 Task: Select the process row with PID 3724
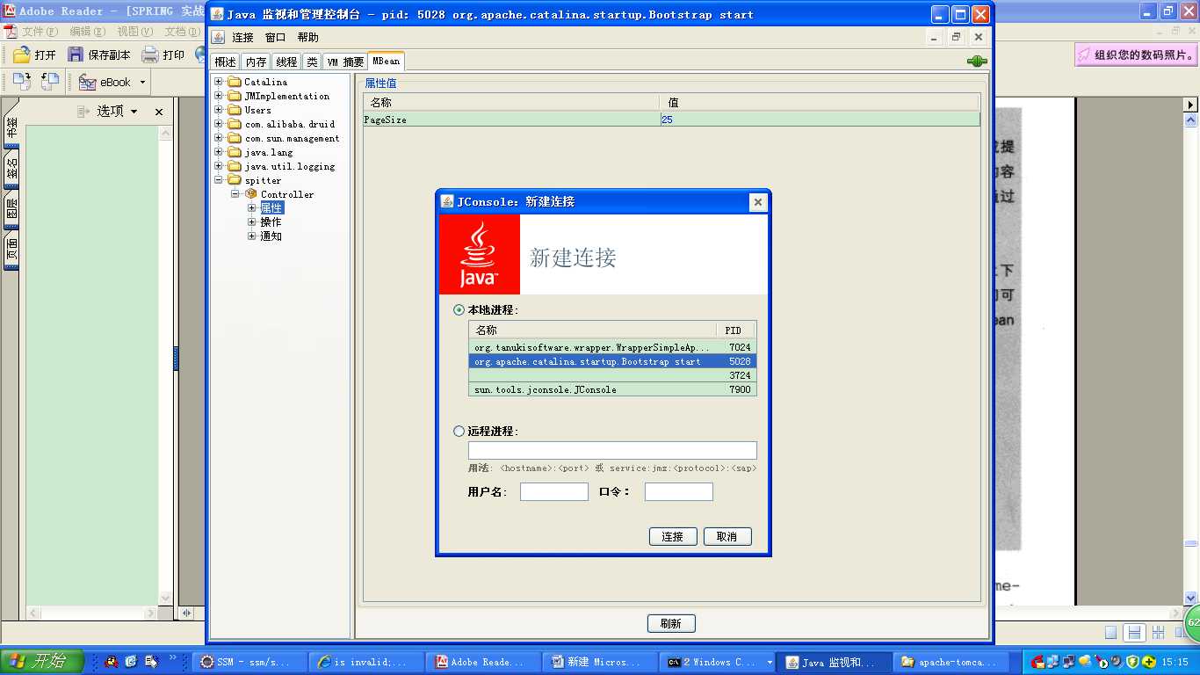click(612, 375)
